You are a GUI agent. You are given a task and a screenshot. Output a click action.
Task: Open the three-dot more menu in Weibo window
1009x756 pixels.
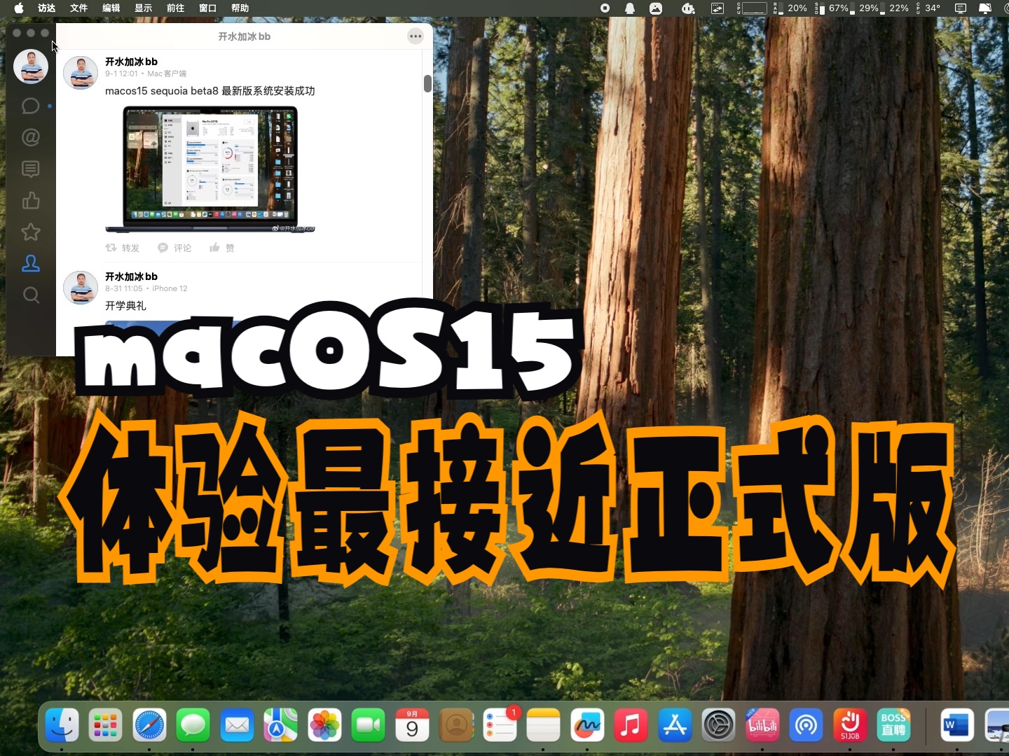416,36
